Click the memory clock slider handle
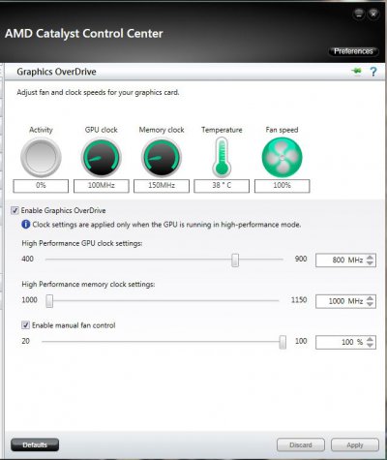387x460 pixels. coord(49,301)
